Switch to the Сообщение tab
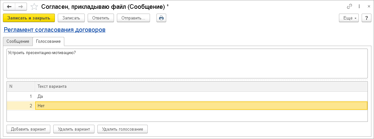The image size is (374, 139). (18, 41)
